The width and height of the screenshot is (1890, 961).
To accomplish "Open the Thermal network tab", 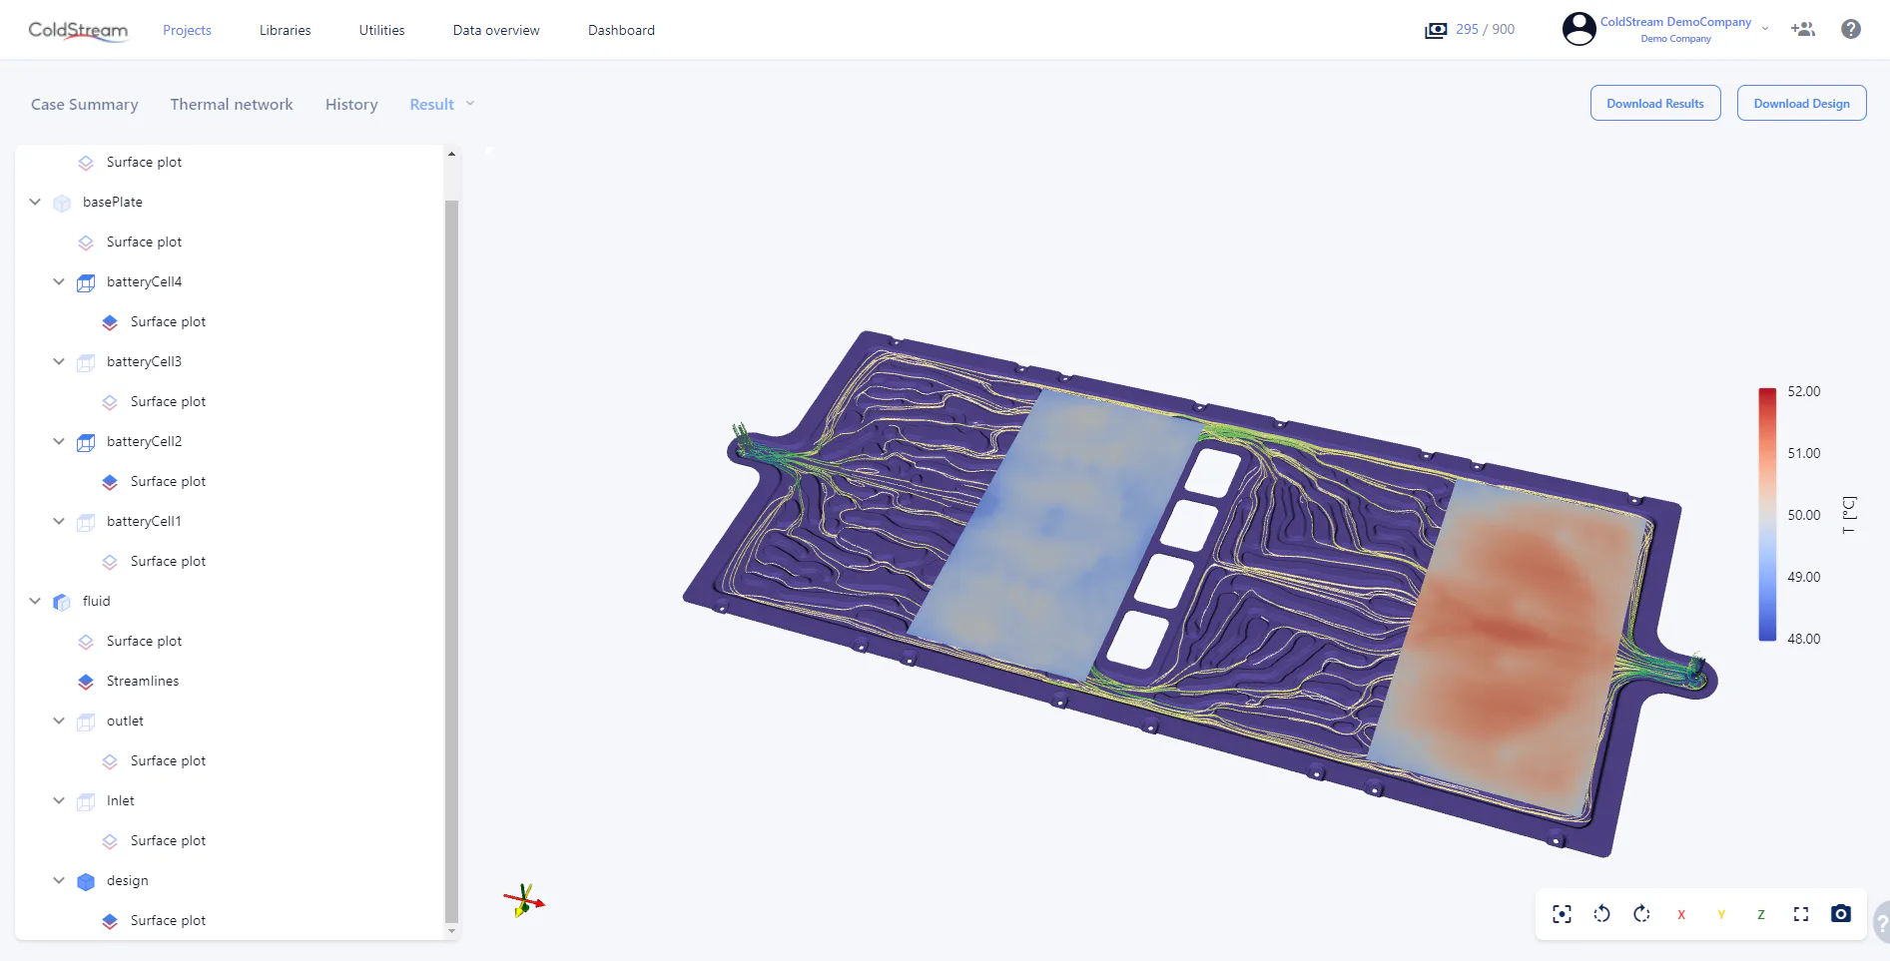I will [x=232, y=105].
